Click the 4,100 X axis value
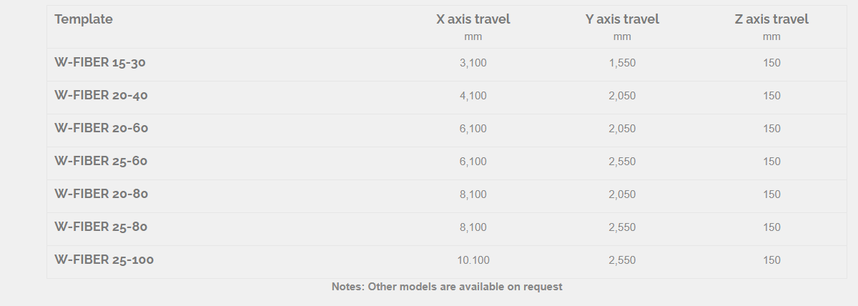Screen dimensions: 858x306 (x=473, y=96)
